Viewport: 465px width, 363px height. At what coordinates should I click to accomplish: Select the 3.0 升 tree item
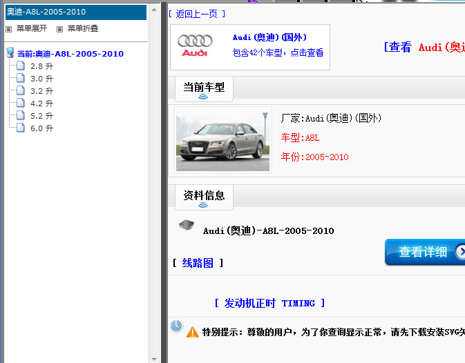point(41,79)
